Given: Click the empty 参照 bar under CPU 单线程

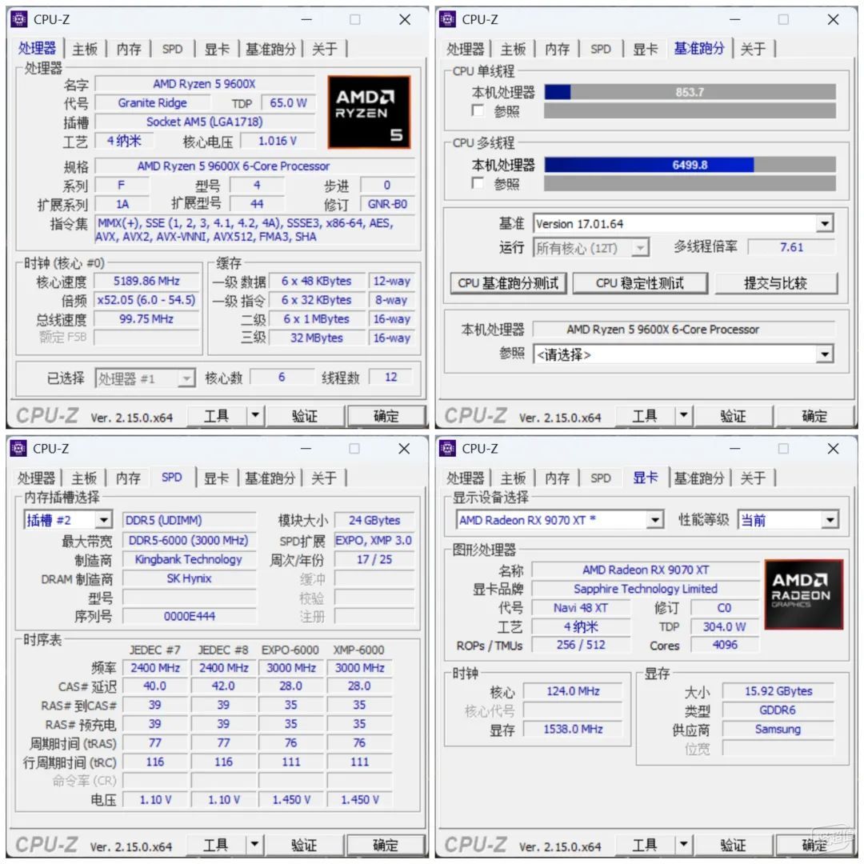Looking at the screenshot, I should pos(690,110).
